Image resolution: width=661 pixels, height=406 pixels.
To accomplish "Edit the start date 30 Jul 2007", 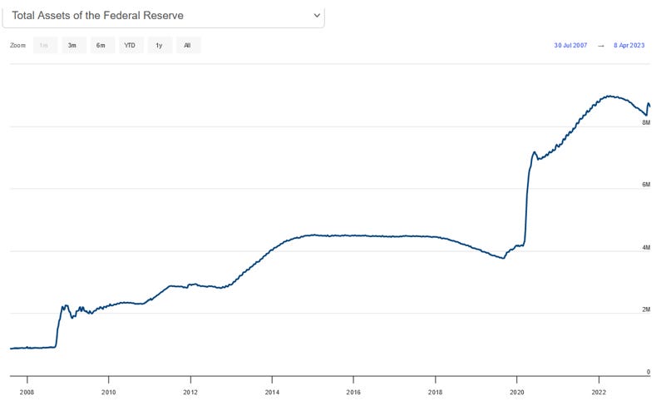I will tap(570, 45).
